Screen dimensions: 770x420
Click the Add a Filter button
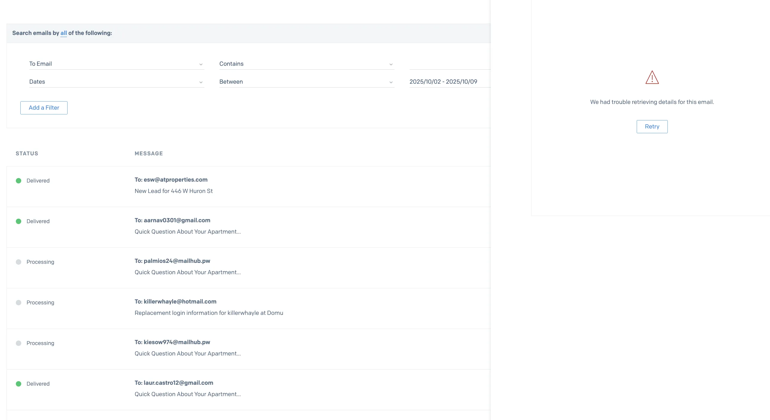pyautogui.click(x=44, y=108)
